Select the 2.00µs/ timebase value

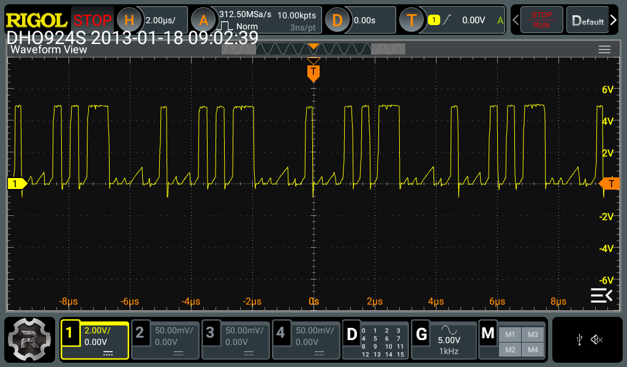click(x=160, y=20)
